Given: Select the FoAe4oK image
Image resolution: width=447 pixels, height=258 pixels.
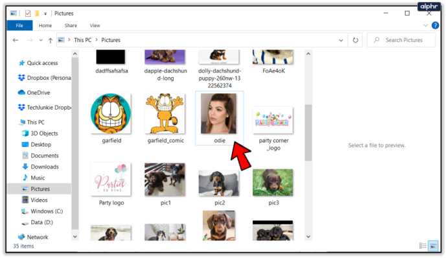Looking at the screenshot, I should 273,57.
